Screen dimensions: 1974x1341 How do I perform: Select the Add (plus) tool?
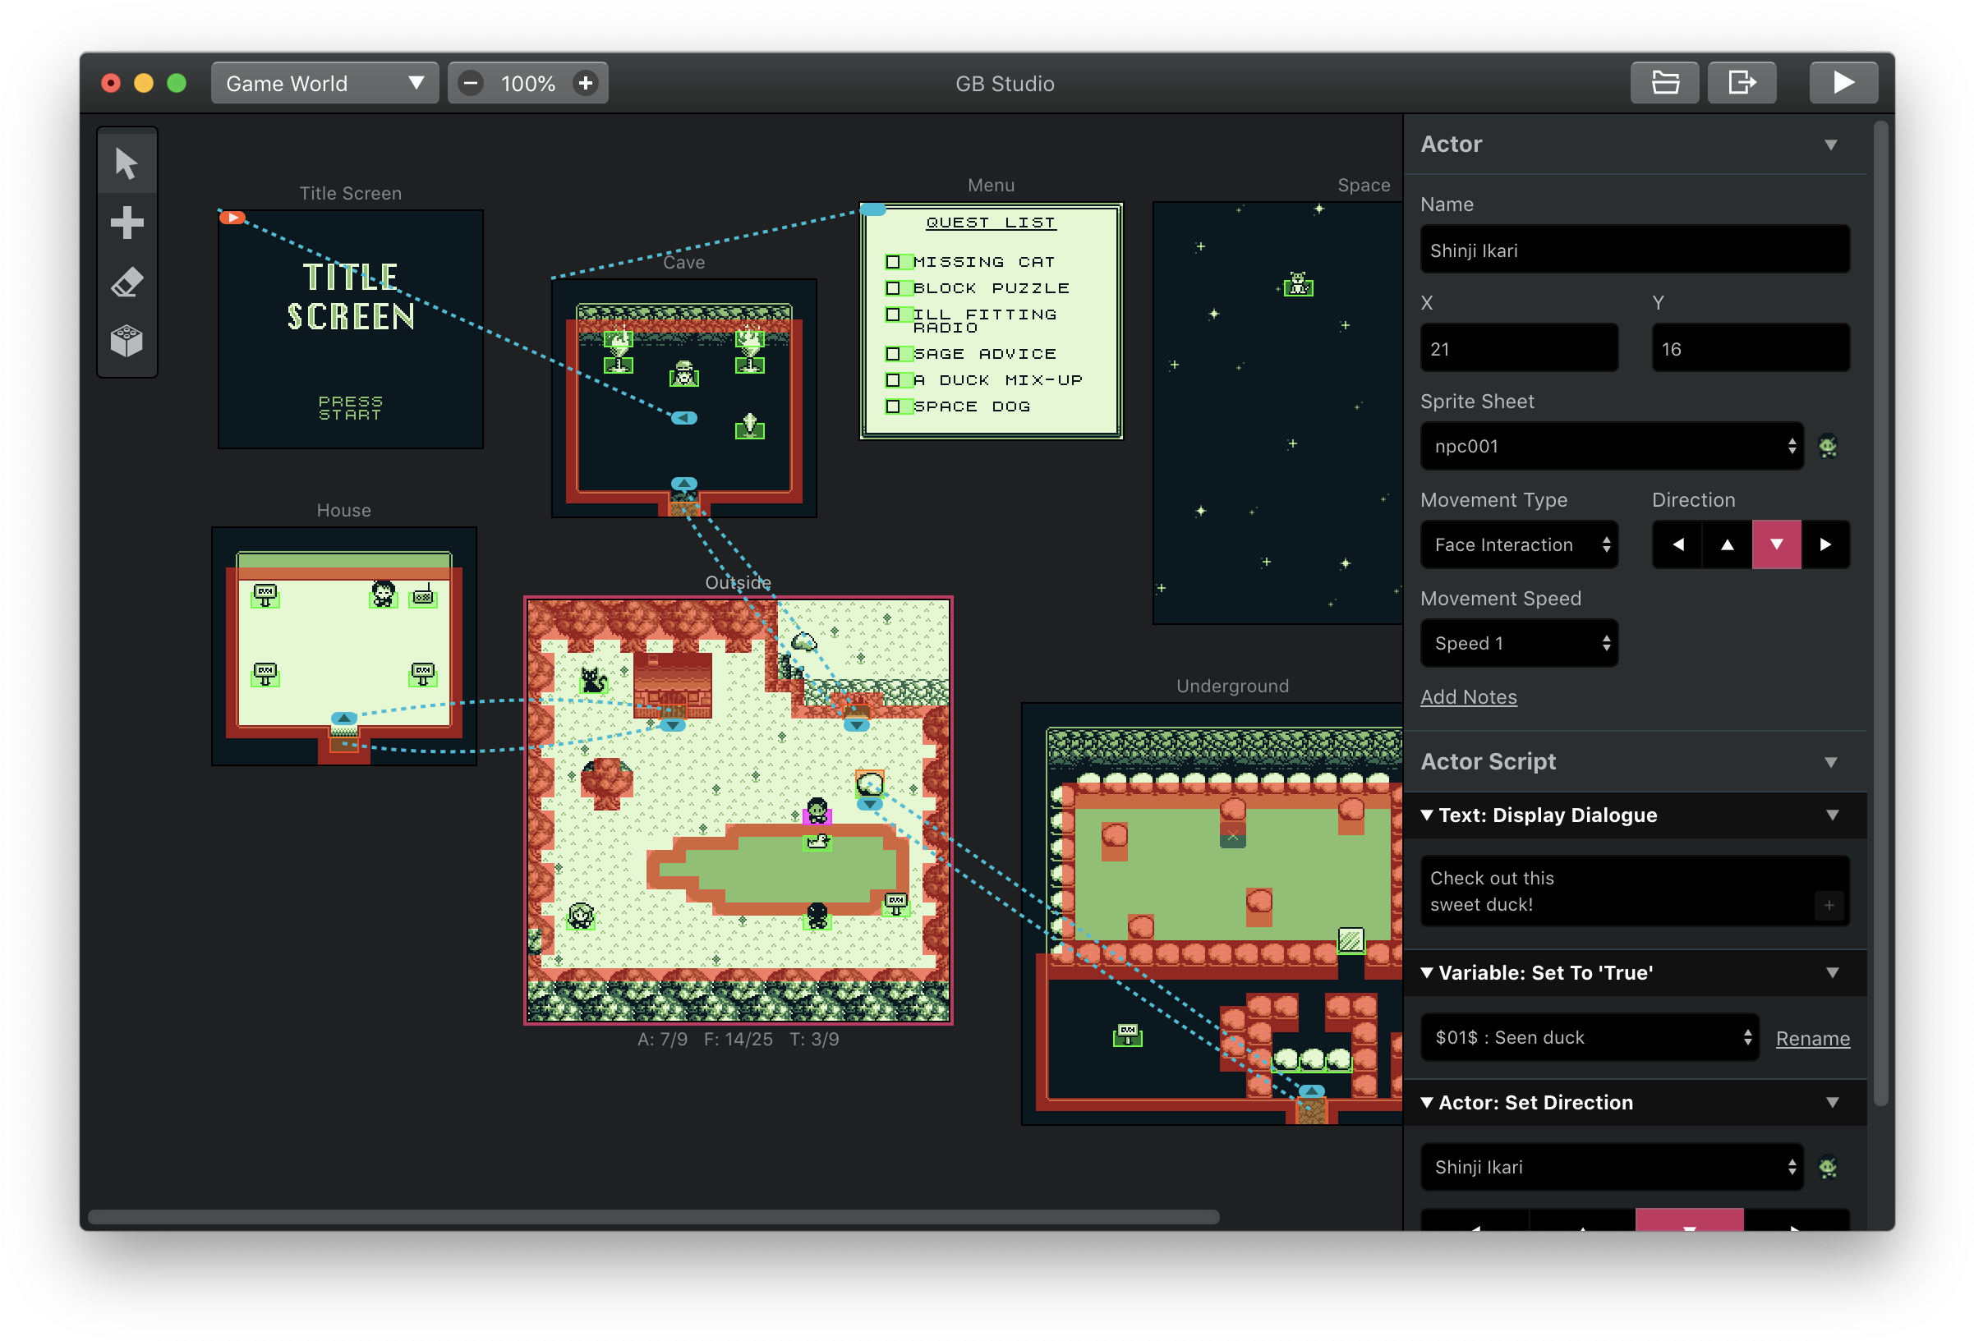click(x=127, y=223)
